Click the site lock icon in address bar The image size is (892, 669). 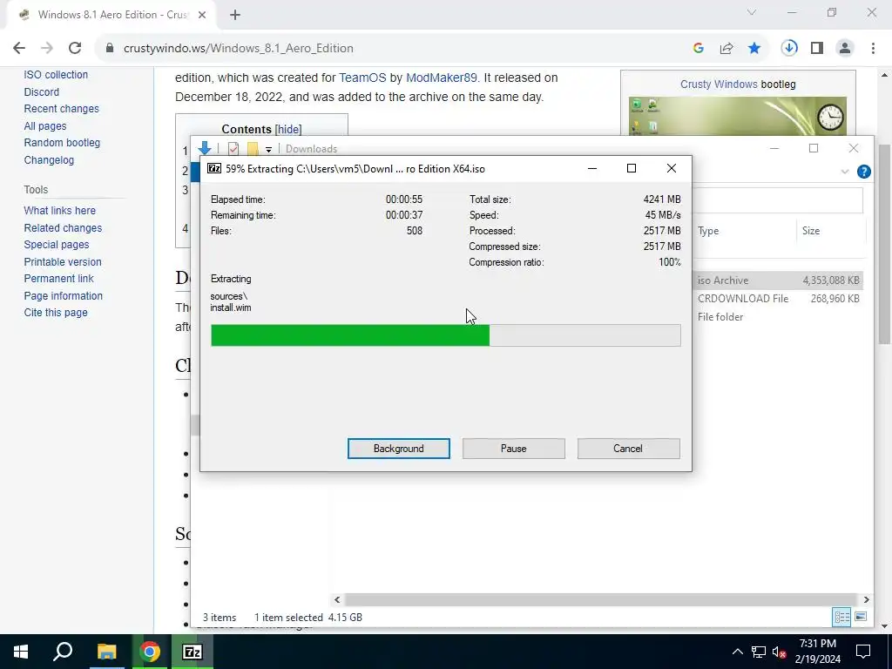point(110,49)
